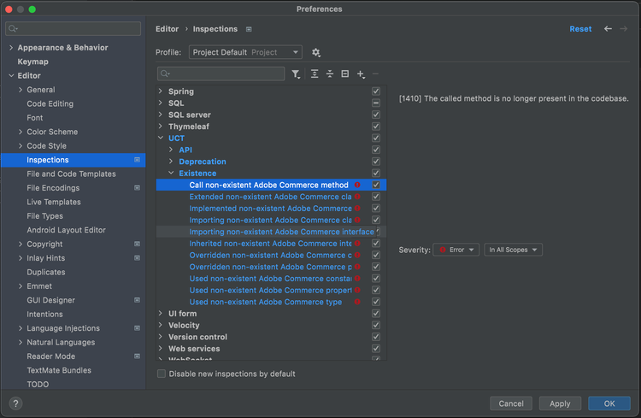The image size is (641, 418).
Task: Click the reset to empty square icon
Action: [x=345, y=74]
